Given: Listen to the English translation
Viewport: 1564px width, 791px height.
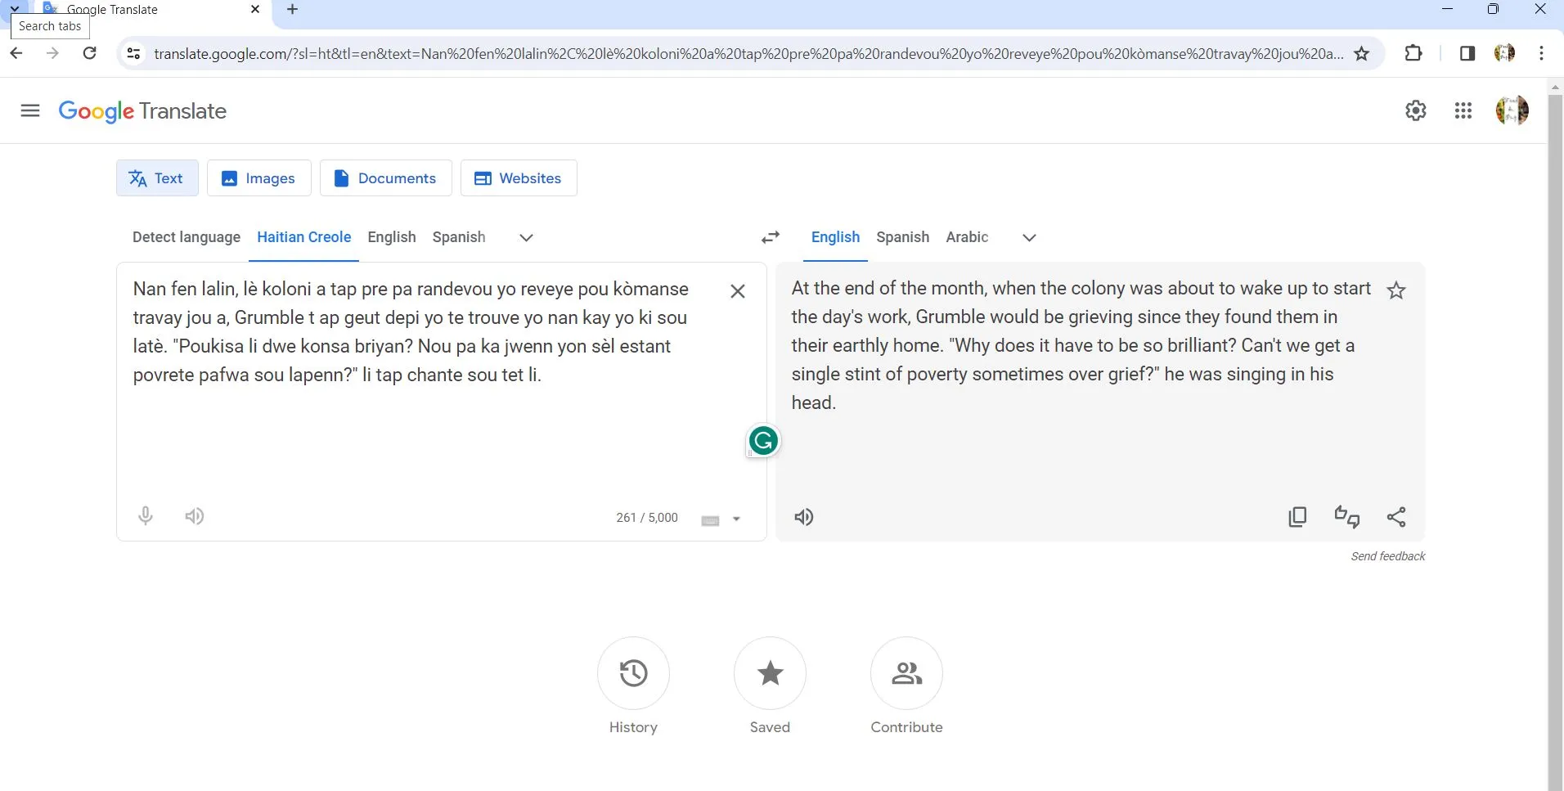Looking at the screenshot, I should tap(803, 516).
